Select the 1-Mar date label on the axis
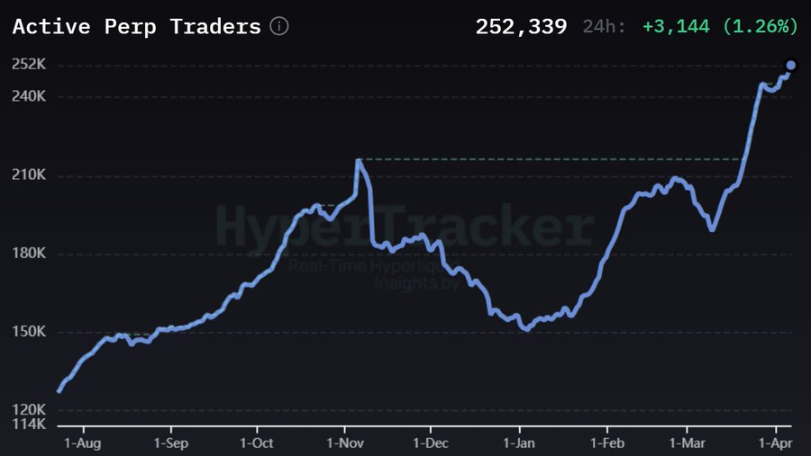The width and height of the screenshot is (811, 456). click(x=688, y=443)
